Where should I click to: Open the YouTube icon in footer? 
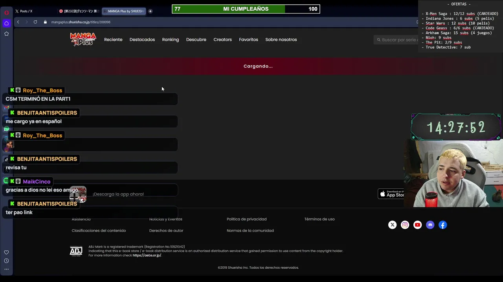pyautogui.click(x=417, y=225)
